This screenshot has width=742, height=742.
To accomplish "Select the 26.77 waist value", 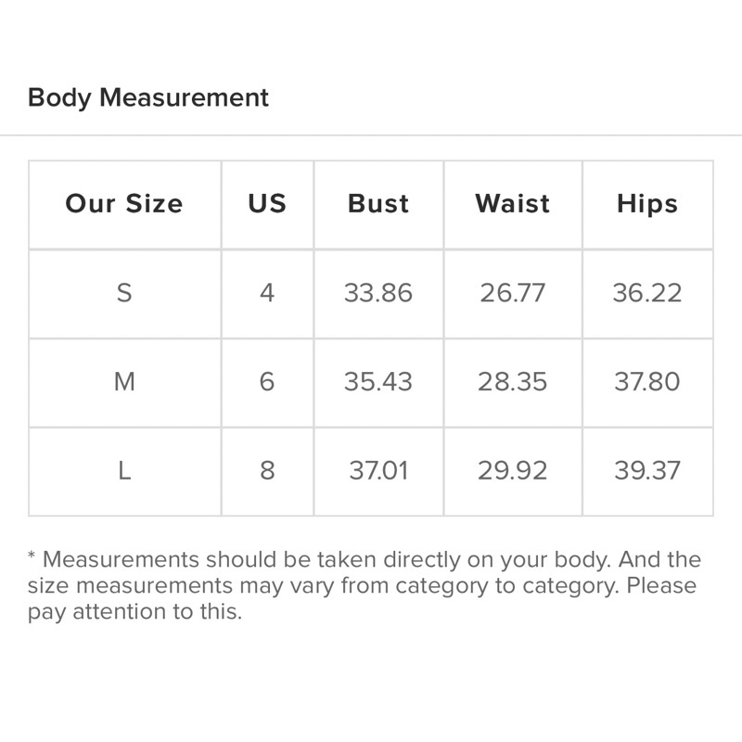I will pos(513,293).
